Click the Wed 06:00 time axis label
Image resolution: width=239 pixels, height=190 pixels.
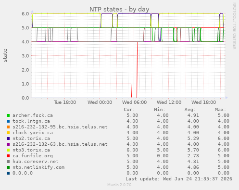pos(134,102)
